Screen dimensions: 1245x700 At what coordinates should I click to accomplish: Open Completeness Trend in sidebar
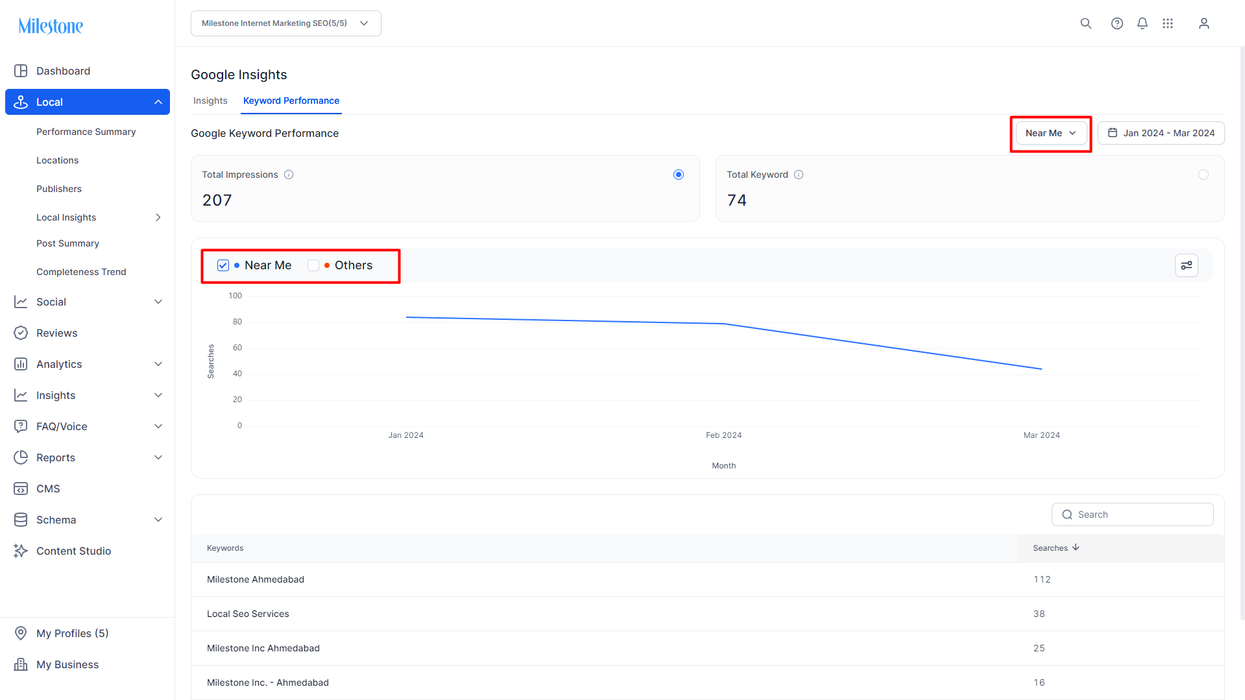coord(81,272)
